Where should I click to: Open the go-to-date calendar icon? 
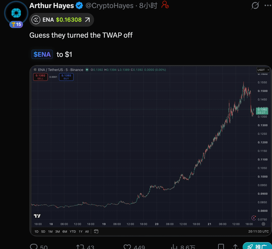coord(96,231)
